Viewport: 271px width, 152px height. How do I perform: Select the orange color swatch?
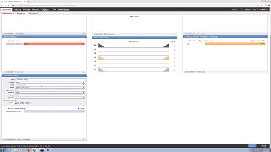pos(28,103)
